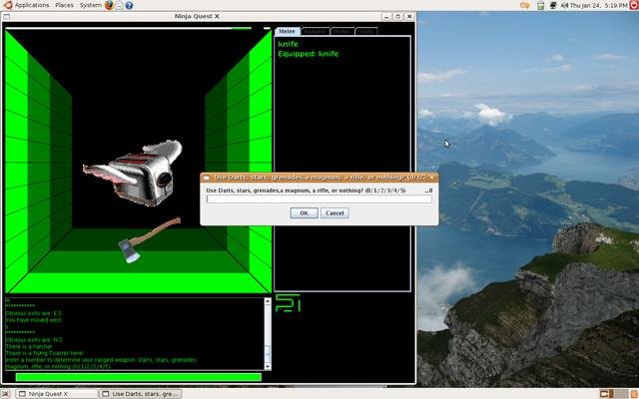Click the Flying Toaster enemy
The width and height of the screenshot is (639, 399).
coord(133,173)
